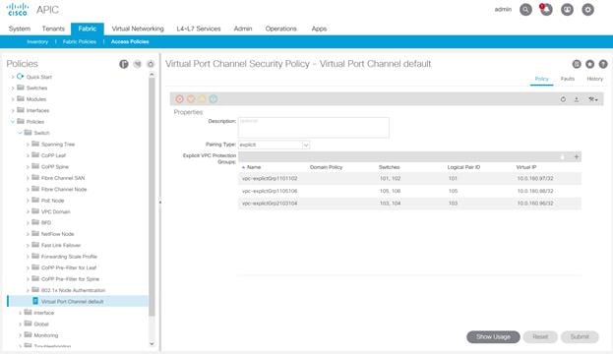Click the warning faults blue icon
This screenshot has height=354, width=613.
[214, 99]
